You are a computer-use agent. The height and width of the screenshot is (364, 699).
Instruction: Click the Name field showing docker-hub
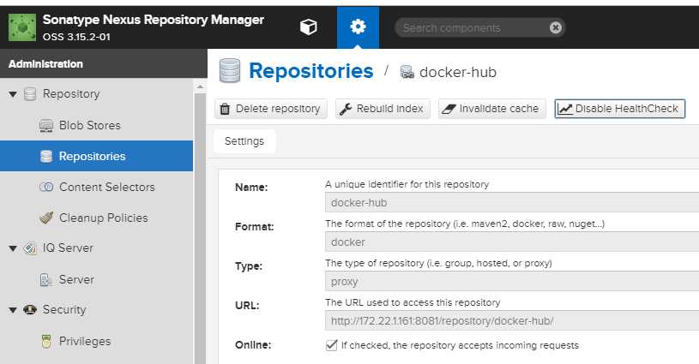point(512,202)
